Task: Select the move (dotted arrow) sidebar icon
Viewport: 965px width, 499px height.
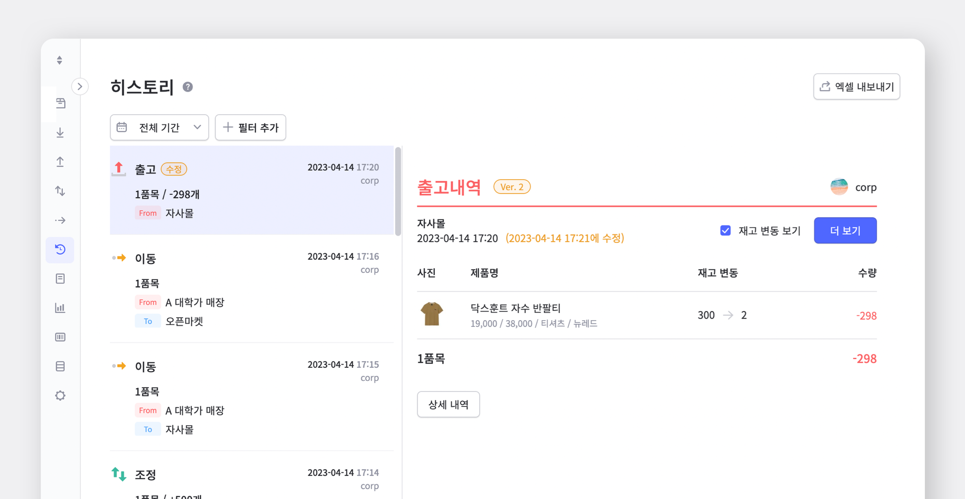Action: (60, 220)
